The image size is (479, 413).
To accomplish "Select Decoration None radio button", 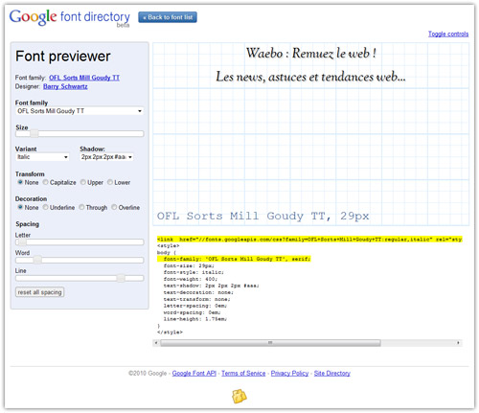I will 20,207.
